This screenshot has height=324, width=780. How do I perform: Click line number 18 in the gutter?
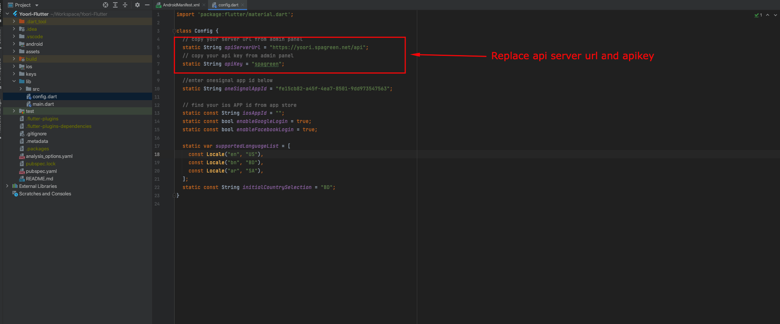(157, 154)
